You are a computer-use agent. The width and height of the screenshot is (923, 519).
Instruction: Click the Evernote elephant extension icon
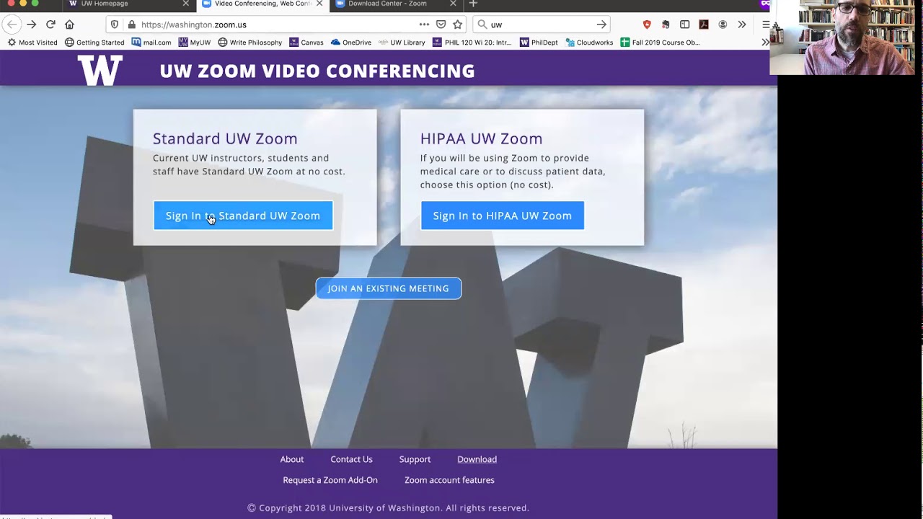666,25
